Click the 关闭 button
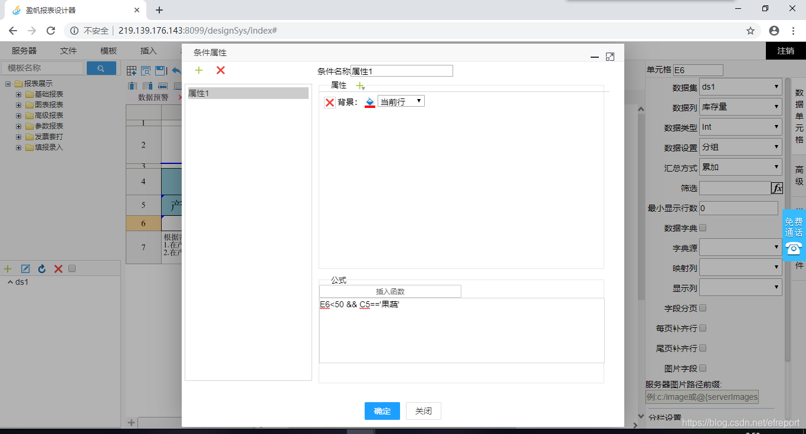This screenshot has width=806, height=434. tap(424, 411)
